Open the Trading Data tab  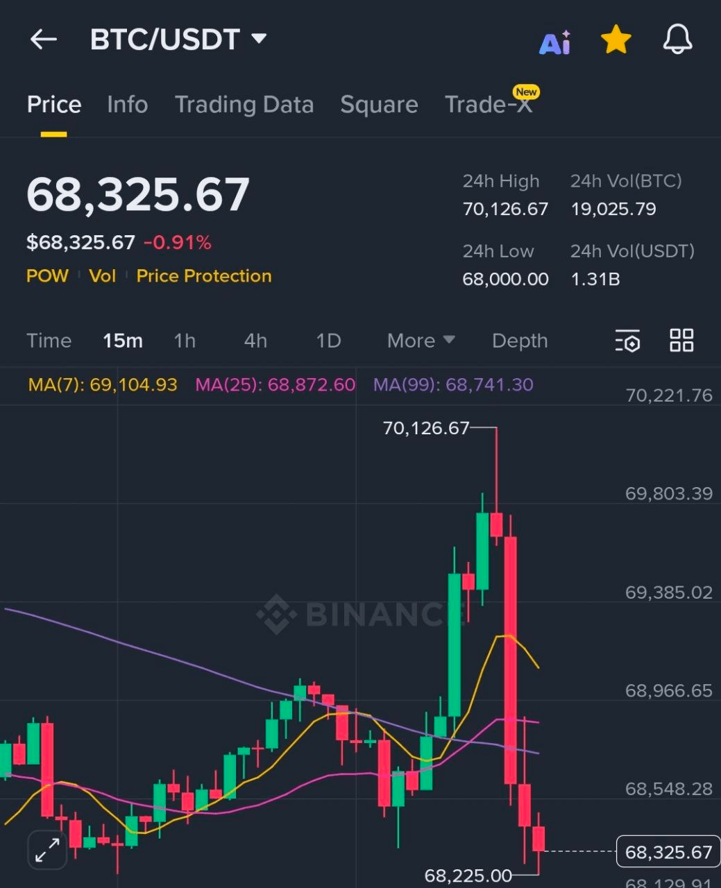[x=244, y=105]
